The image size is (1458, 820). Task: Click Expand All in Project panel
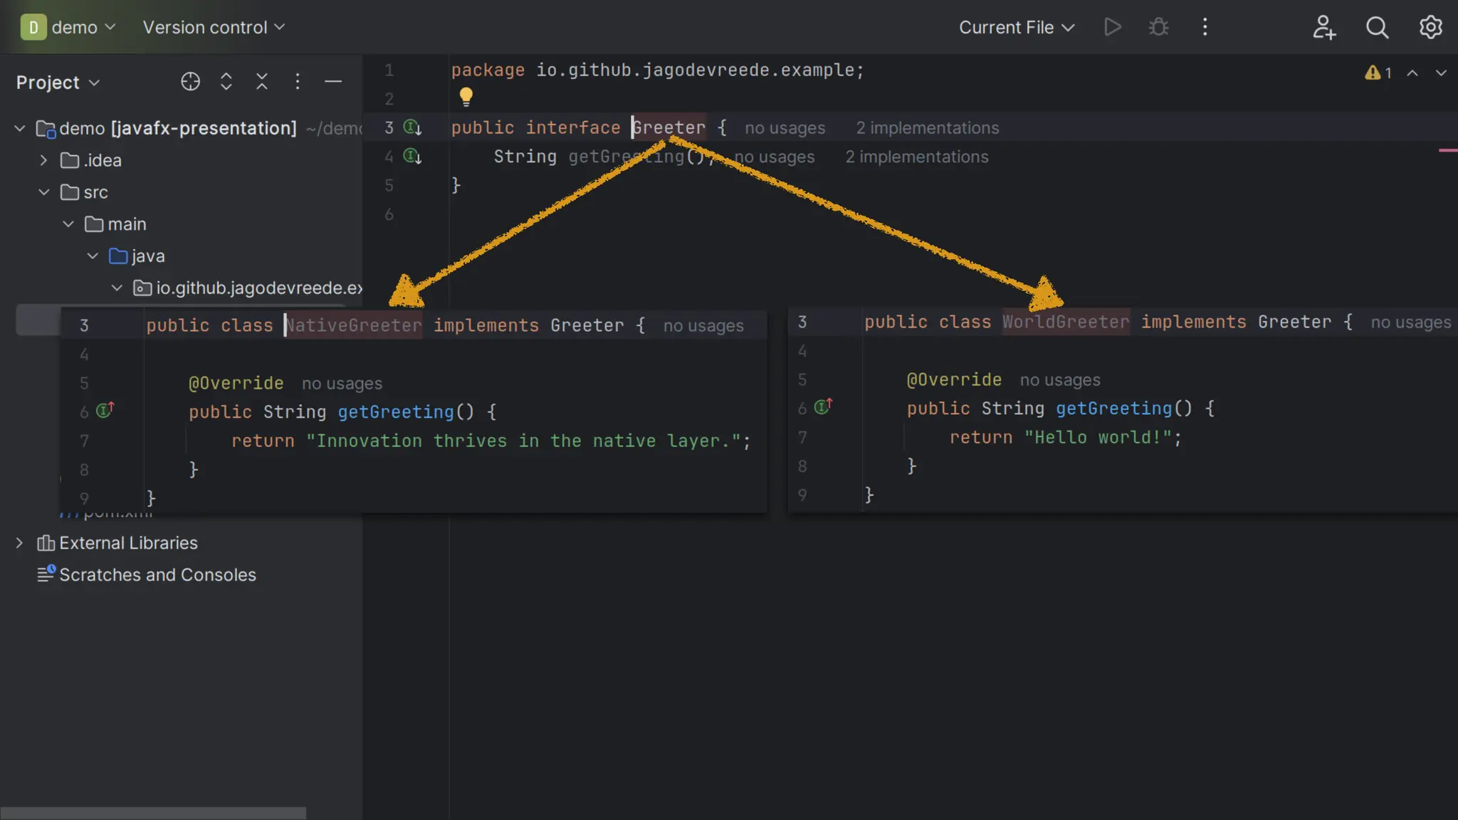pos(226,82)
